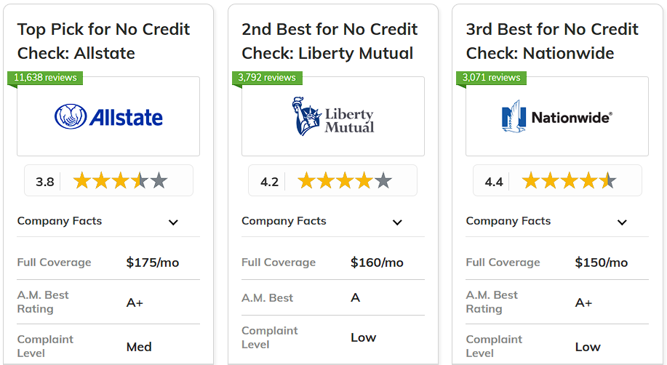Select the 2nd Best Liberty Mutual heading
Viewport: 667px width, 365px height.
pyautogui.click(x=329, y=41)
